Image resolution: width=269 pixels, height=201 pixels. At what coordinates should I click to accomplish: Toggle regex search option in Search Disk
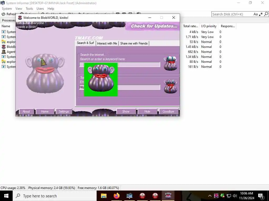(261, 14)
